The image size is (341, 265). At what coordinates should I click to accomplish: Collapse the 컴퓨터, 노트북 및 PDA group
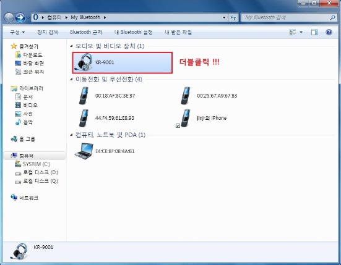point(71,135)
